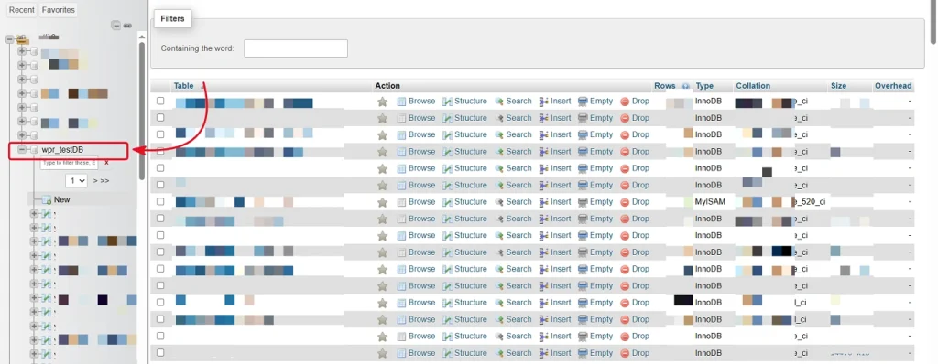Browse the bottom-most visible table row
This screenshot has width=938, height=364.
[417, 353]
